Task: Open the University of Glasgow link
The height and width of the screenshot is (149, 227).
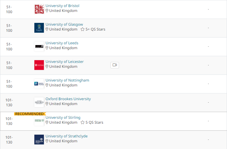Action: click(x=64, y=24)
